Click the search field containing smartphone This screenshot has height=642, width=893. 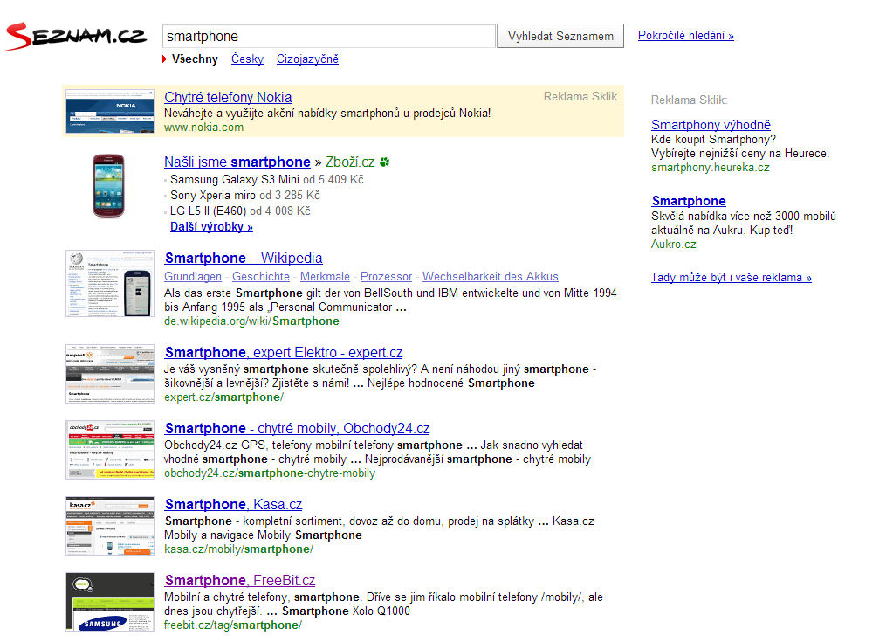[x=328, y=36]
